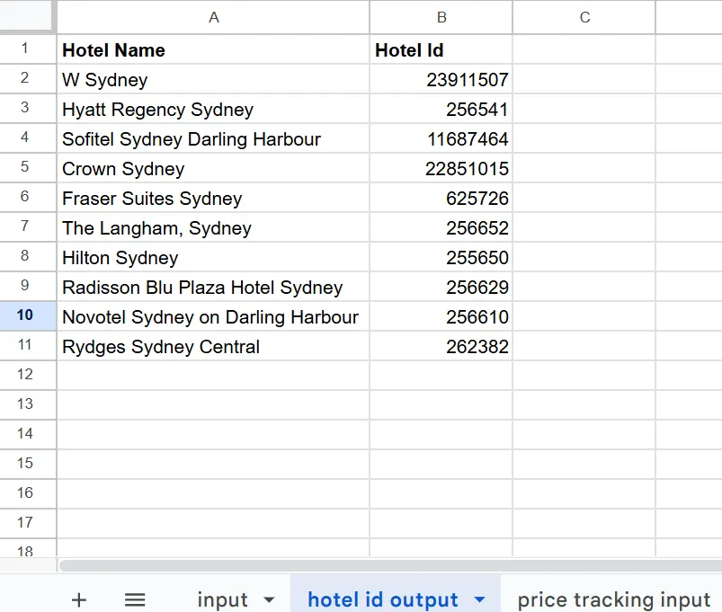Click the horizontal scrollbar

[x=390, y=565]
